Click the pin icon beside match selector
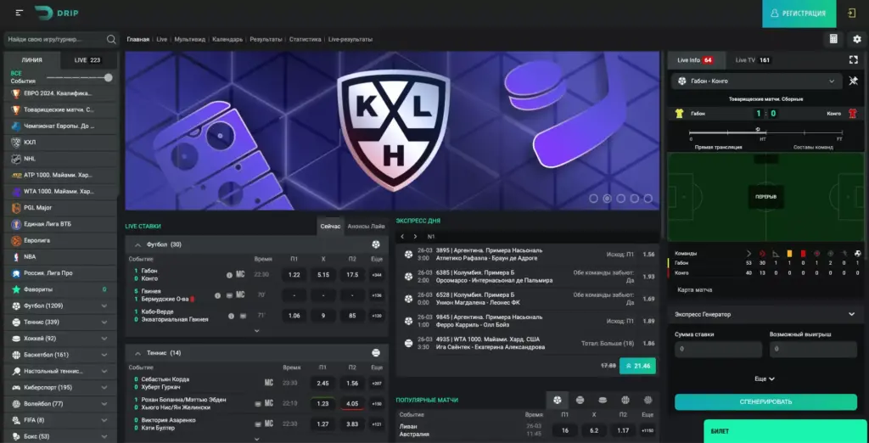This screenshot has height=443, width=869. (x=854, y=81)
